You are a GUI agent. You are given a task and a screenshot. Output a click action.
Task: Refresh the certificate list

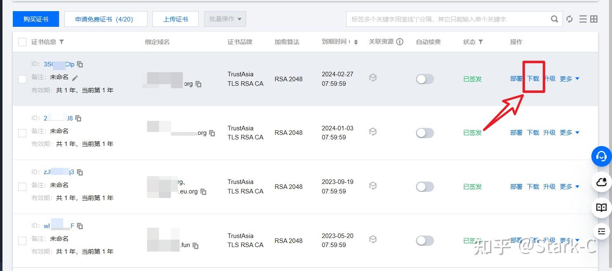coord(569,19)
